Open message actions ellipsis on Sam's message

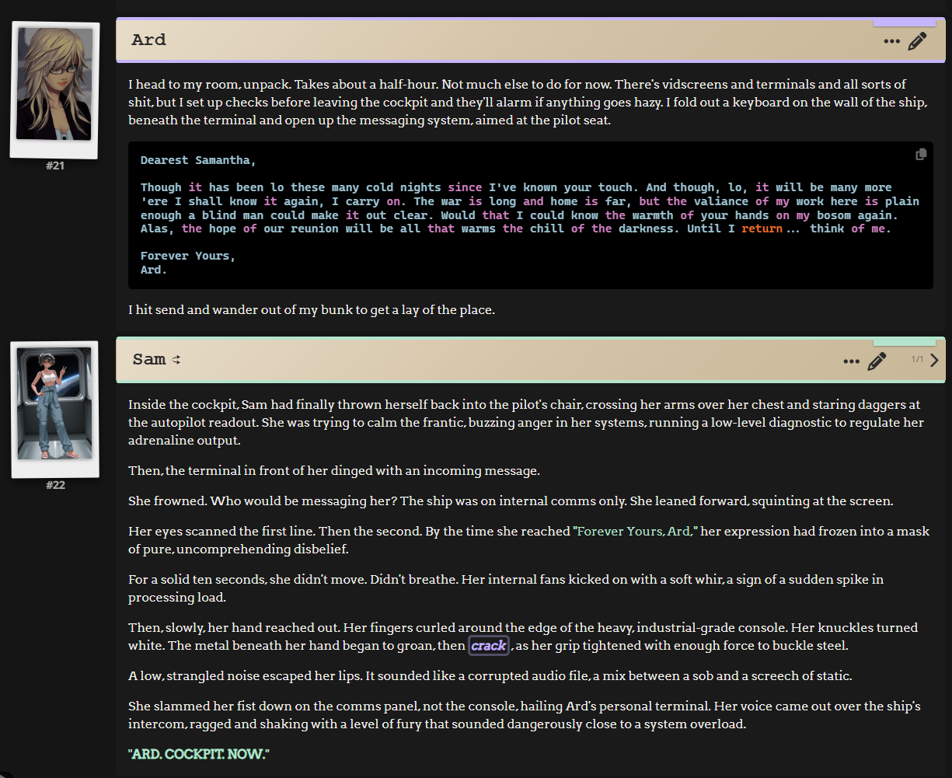click(851, 361)
